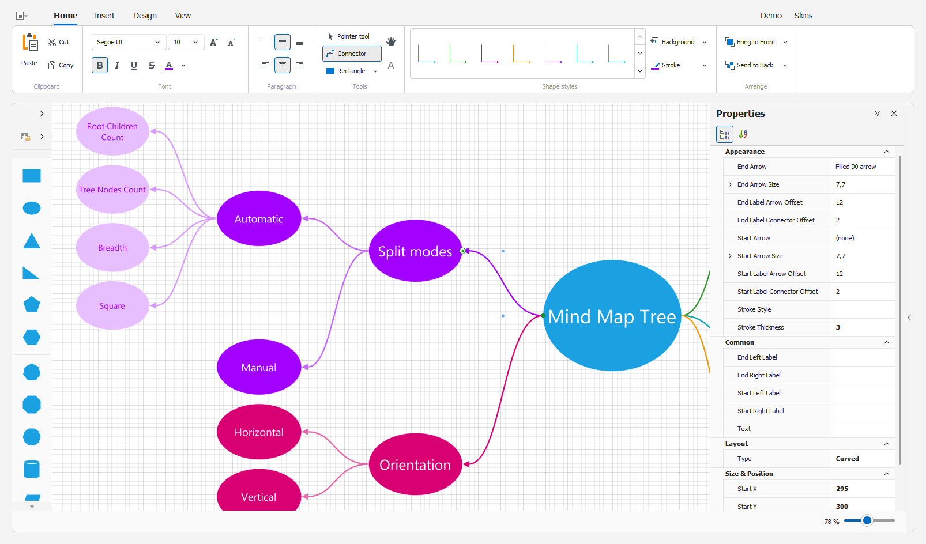Pin the Properties panel

pos(877,114)
